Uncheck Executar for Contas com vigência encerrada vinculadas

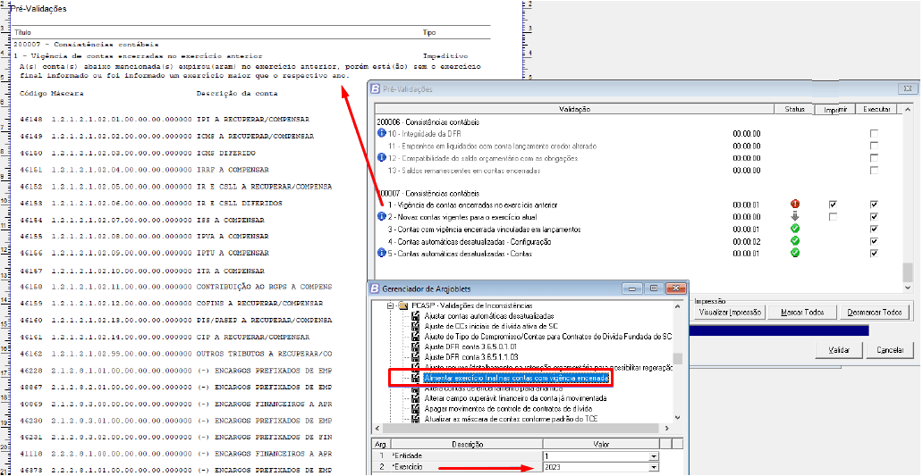click(874, 230)
